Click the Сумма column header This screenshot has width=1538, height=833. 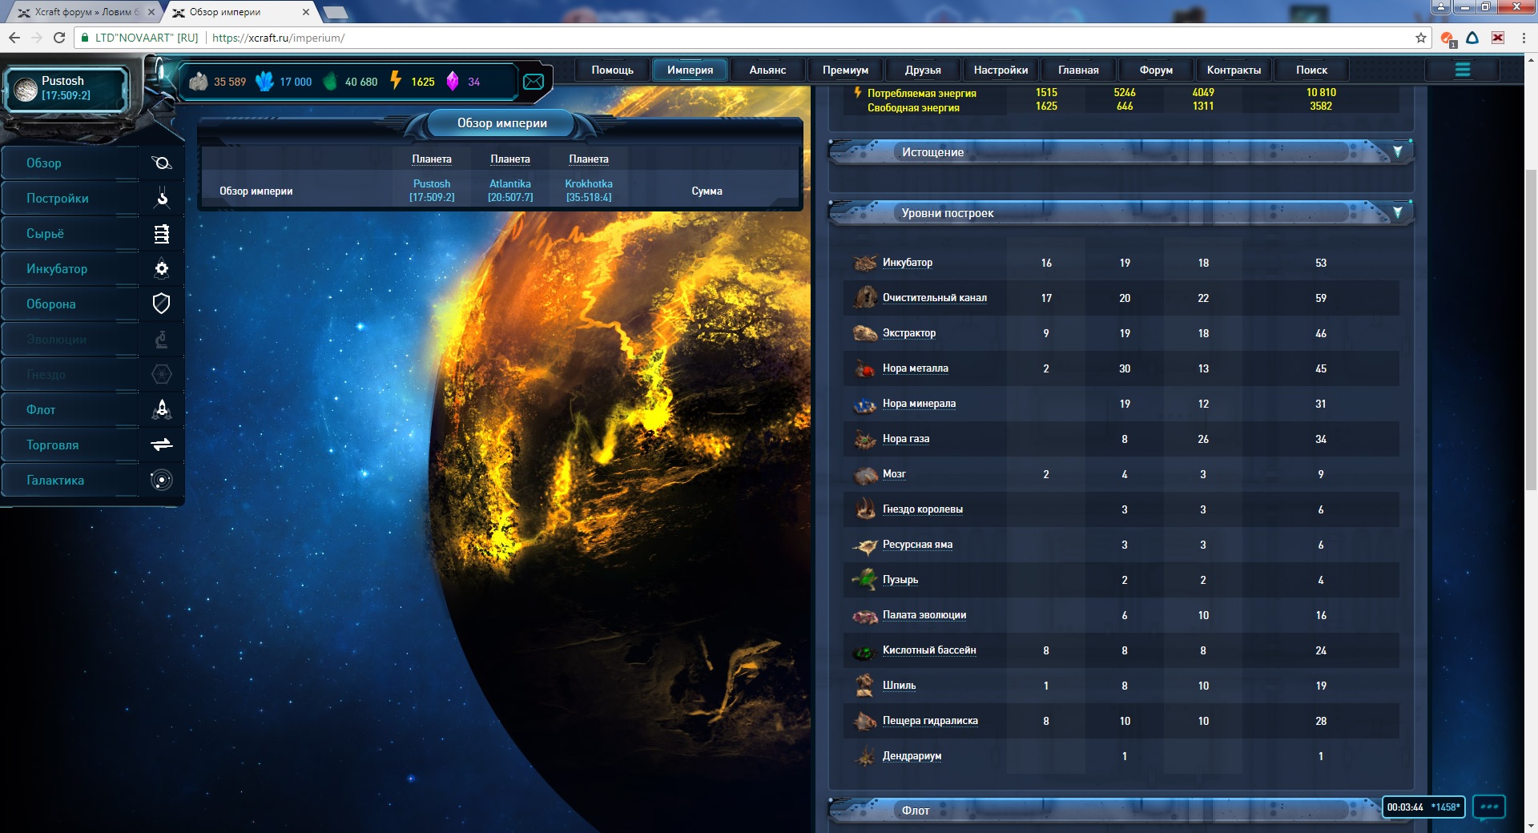click(707, 191)
